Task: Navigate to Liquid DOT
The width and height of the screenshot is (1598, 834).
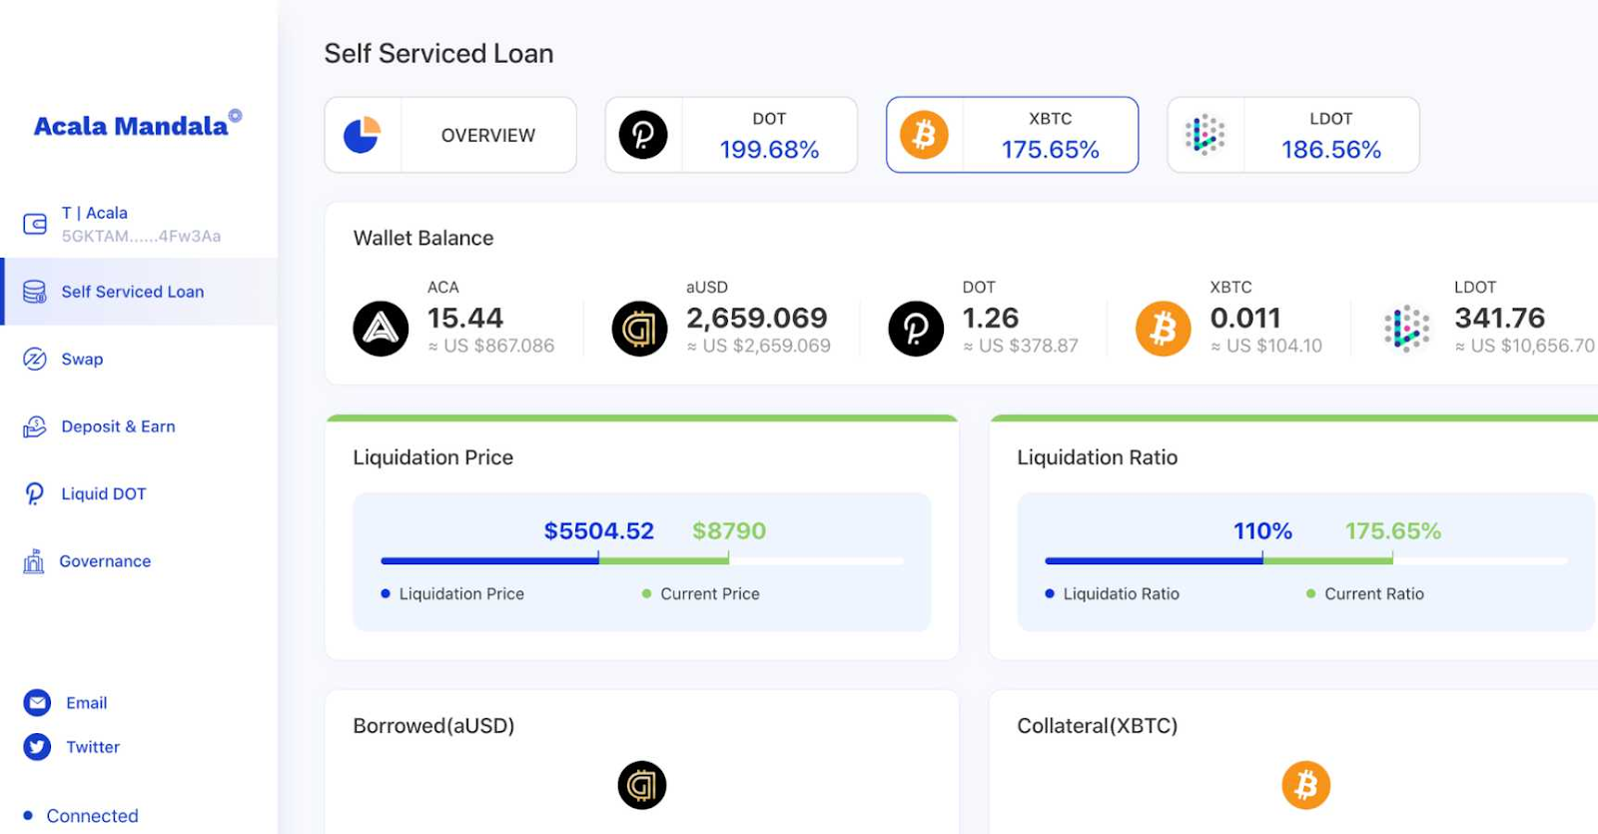Action: click(104, 493)
